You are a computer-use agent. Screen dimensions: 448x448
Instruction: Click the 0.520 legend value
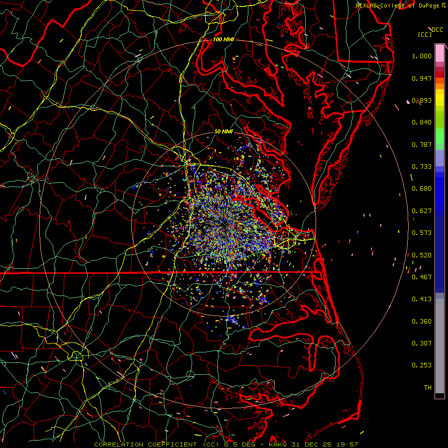pos(422,255)
